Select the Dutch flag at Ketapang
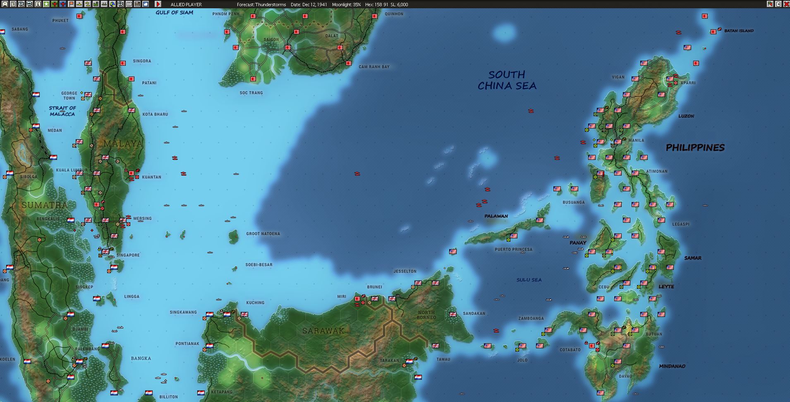This screenshot has height=402, width=790. click(x=201, y=393)
